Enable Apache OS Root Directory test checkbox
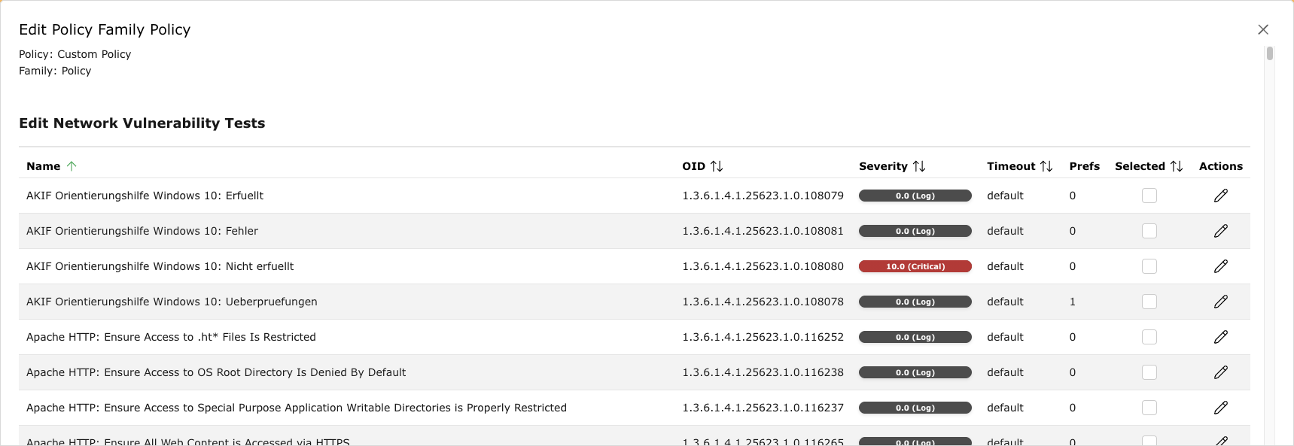The width and height of the screenshot is (1294, 446). tap(1149, 372)
